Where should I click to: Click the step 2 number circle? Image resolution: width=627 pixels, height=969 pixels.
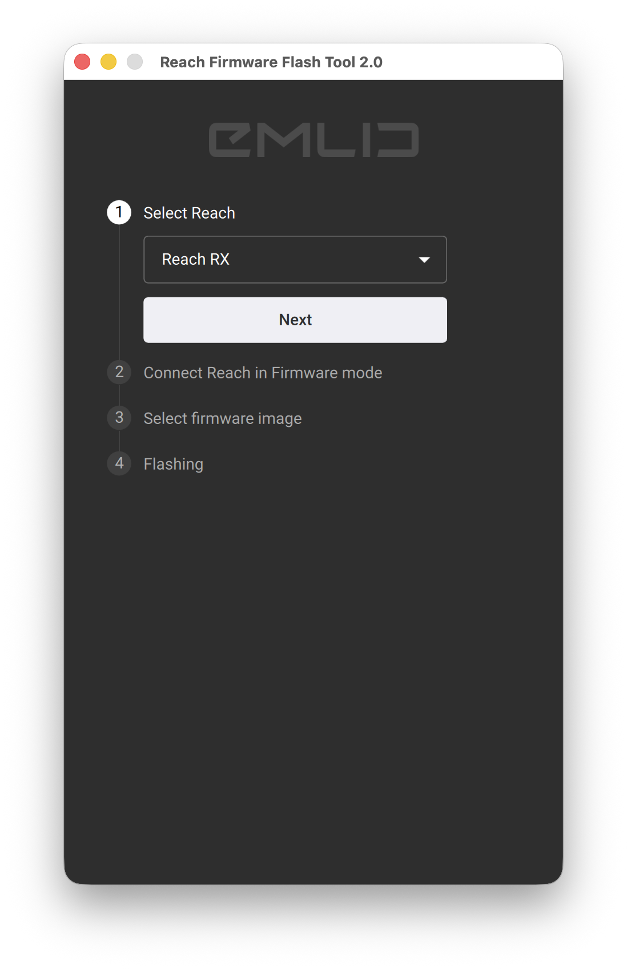pos(119,372)
